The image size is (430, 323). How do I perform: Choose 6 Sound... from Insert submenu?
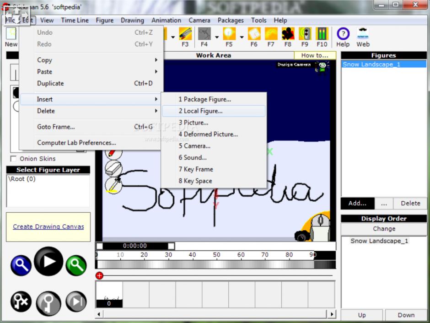(214, 158)
